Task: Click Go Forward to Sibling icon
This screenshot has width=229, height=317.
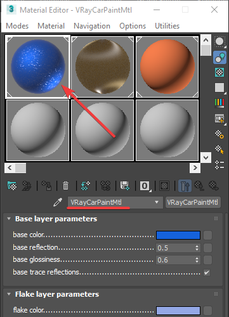Action: [x=214, y=186]
